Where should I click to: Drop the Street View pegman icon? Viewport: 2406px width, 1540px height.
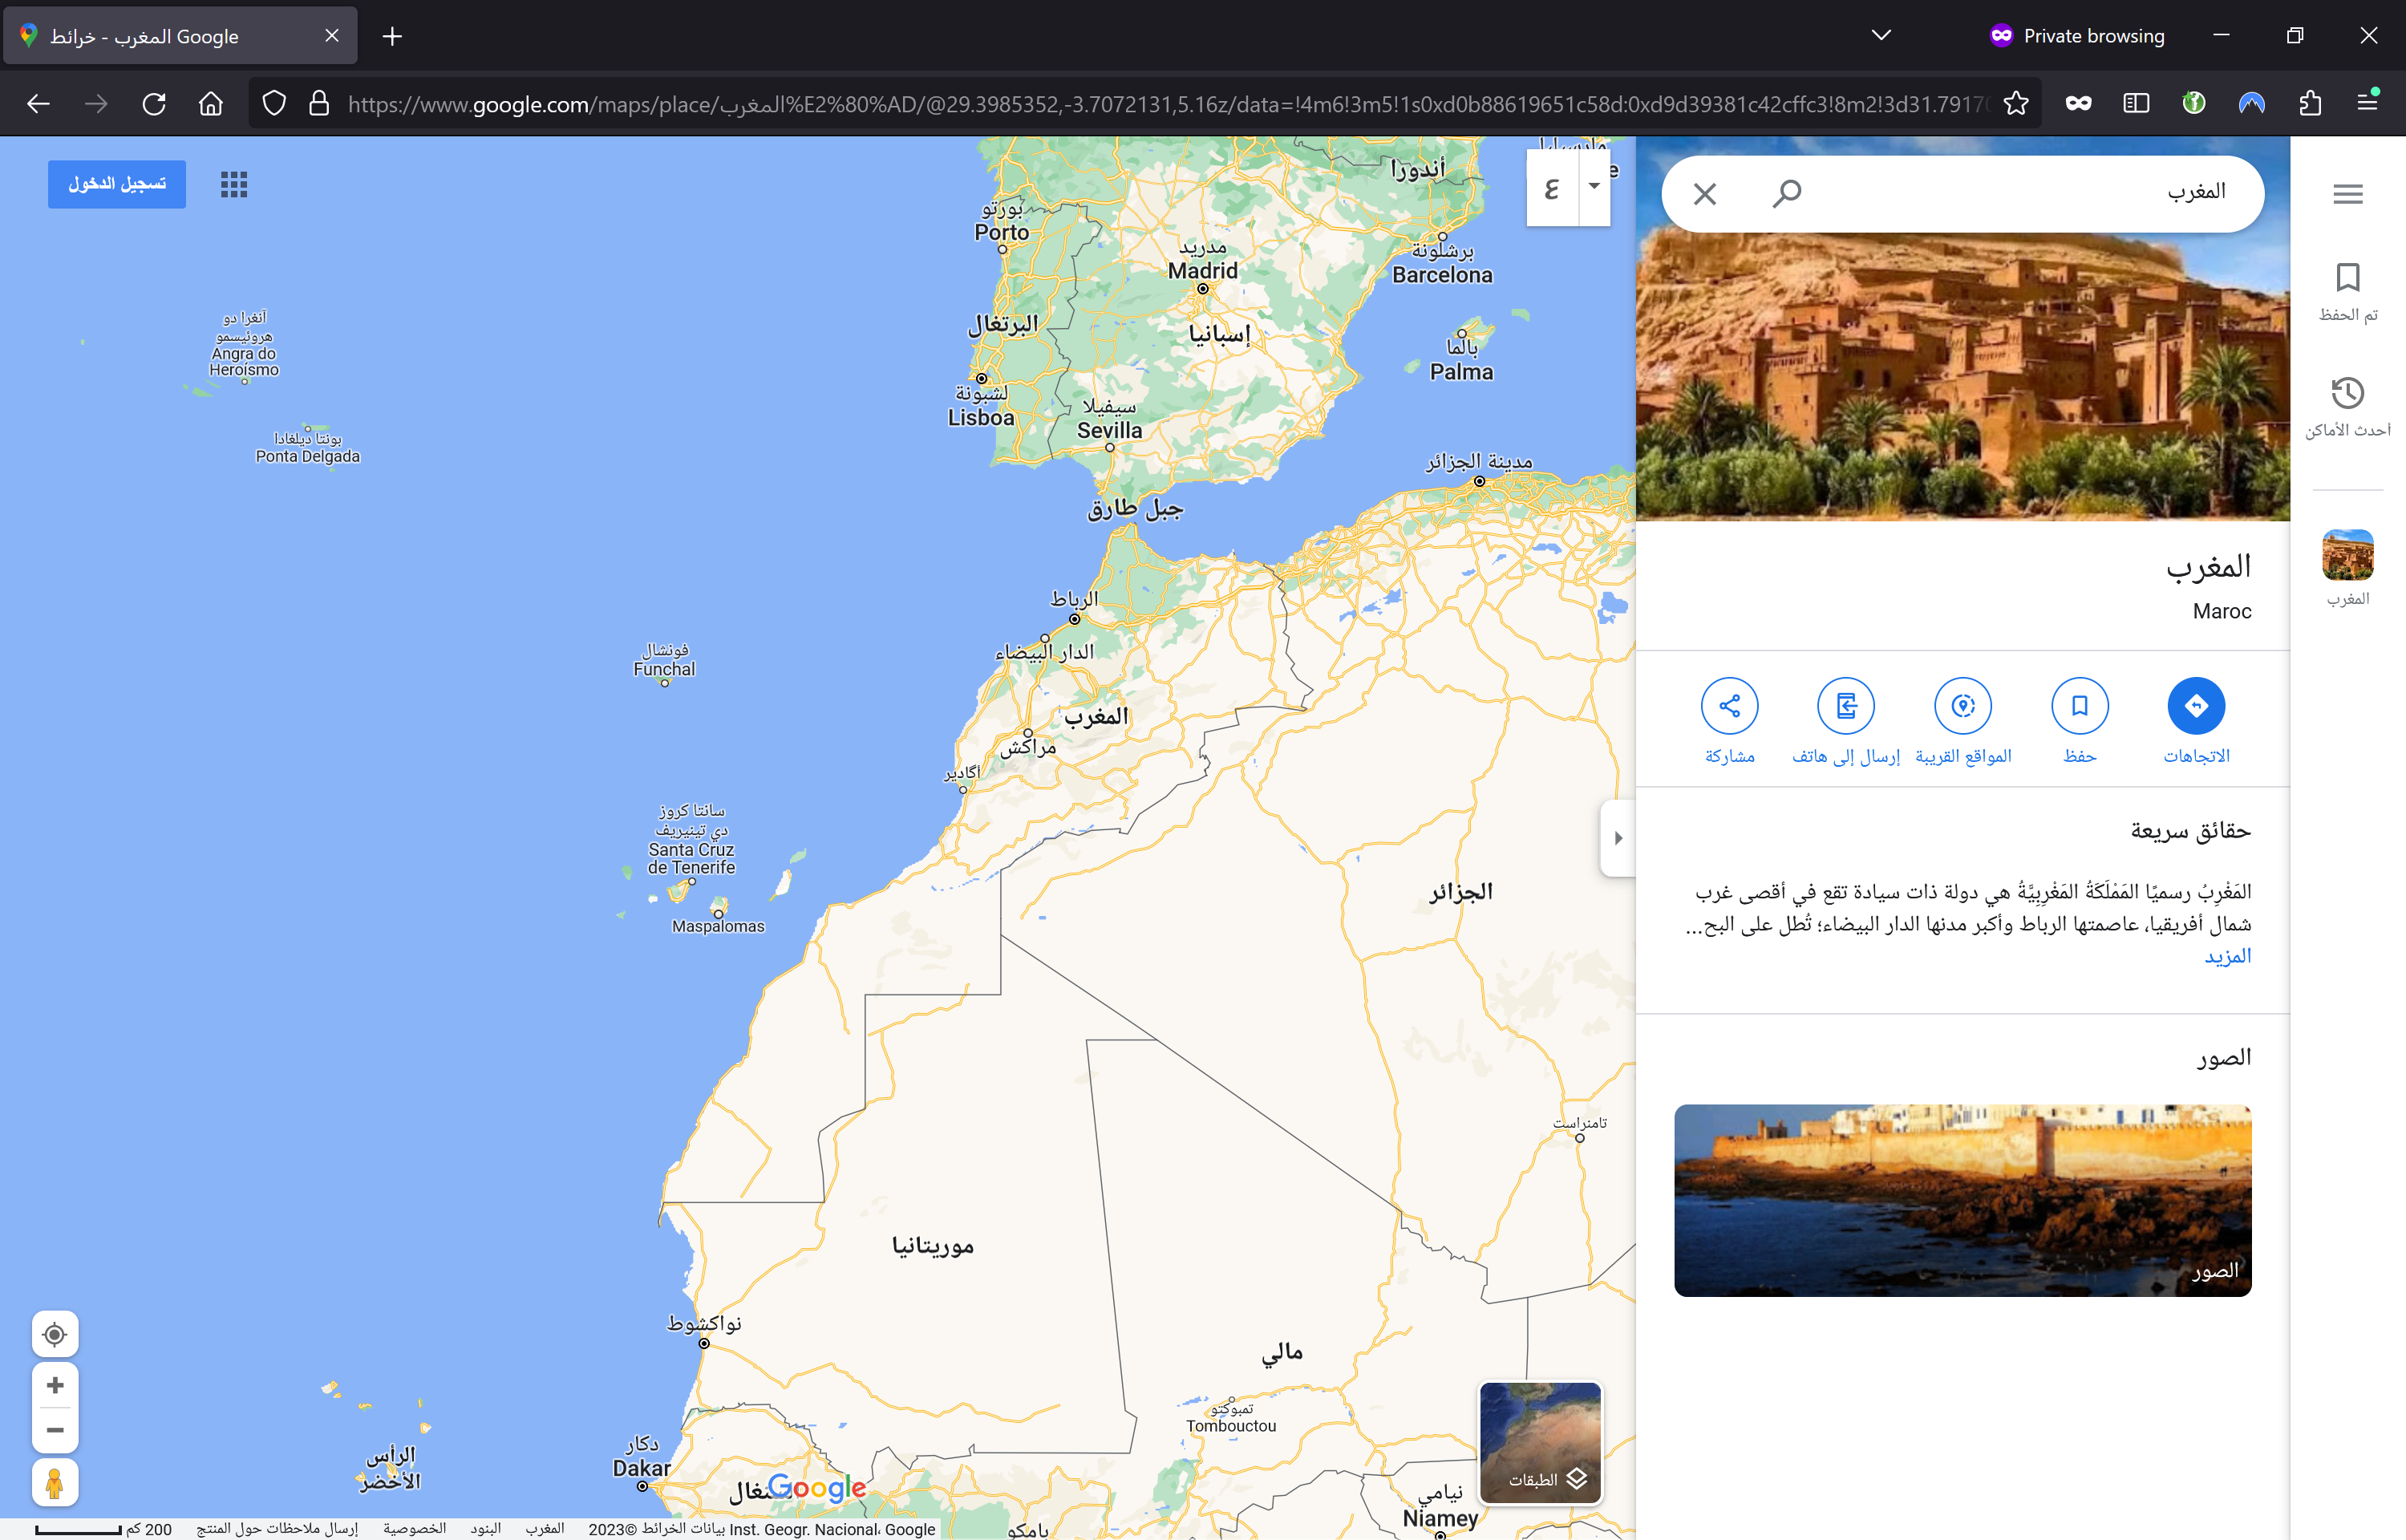tap(55, 1482)
